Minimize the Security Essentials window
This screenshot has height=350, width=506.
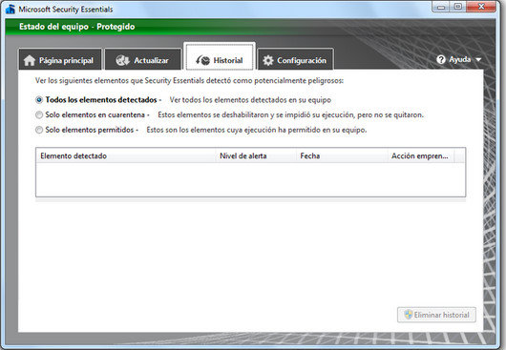[441, 7]
